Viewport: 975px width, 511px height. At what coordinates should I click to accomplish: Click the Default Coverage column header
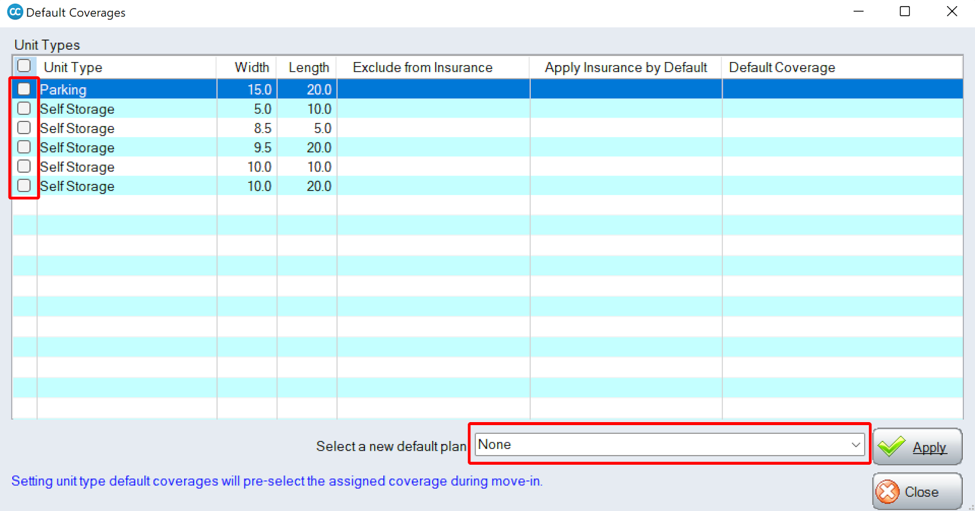pos(842,67)
